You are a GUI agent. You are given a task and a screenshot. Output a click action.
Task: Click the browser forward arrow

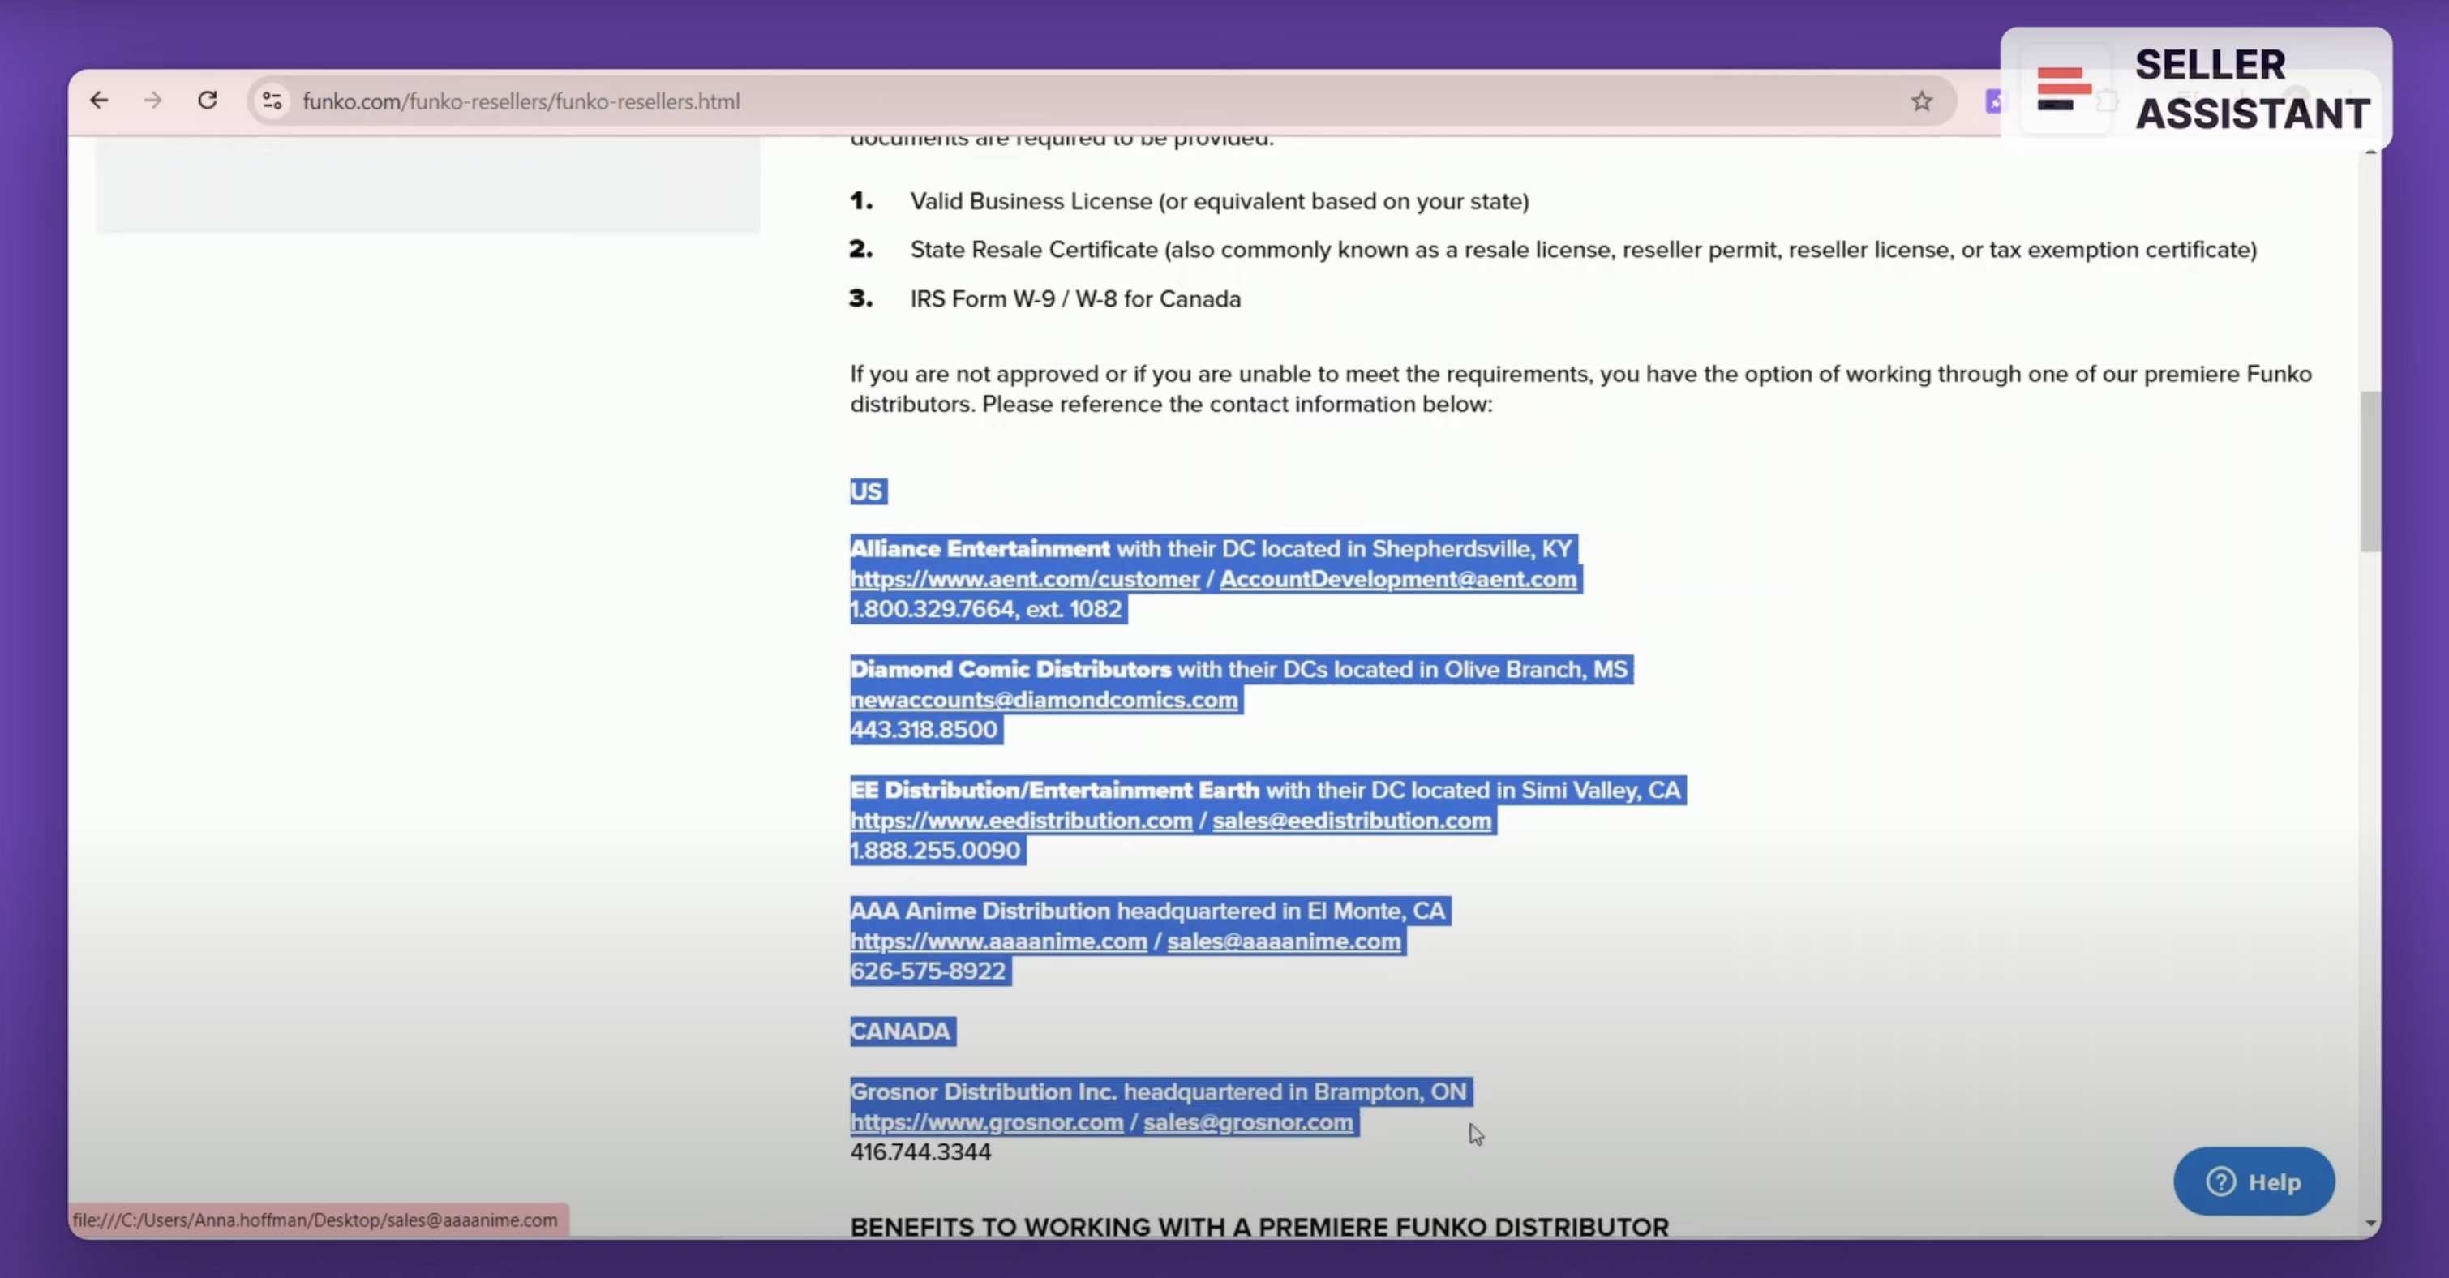click(x=153, y=101)
